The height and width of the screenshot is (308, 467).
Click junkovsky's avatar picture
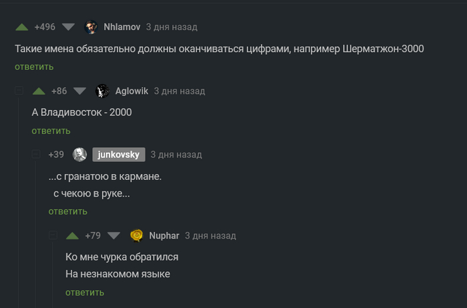[x=79, y=155]
